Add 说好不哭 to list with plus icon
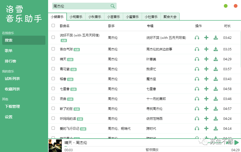Image resolution: width=241 pixels, height=152 pixels. [x=206, y=38]
